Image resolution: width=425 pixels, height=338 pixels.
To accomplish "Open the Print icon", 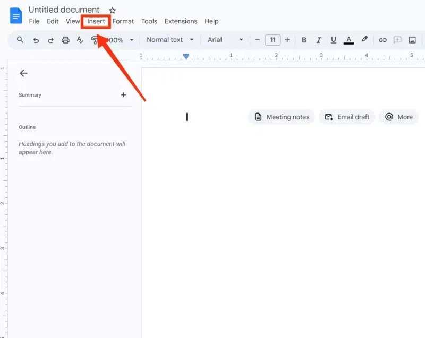I will [65, 40].
